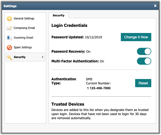Click the Settings title text
This screenshot has width=161, height=135.
click(10, 6)
